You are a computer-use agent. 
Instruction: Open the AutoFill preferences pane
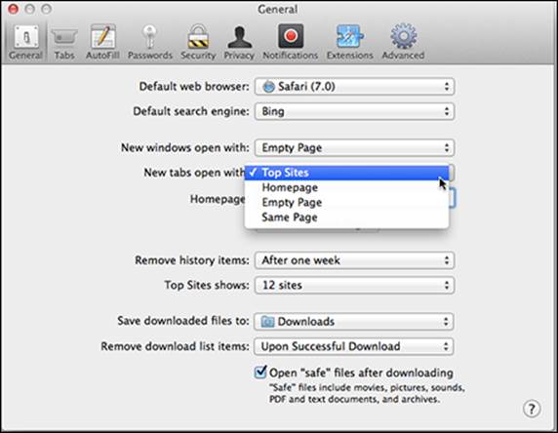pyautogui.click(x=102, y=42)
